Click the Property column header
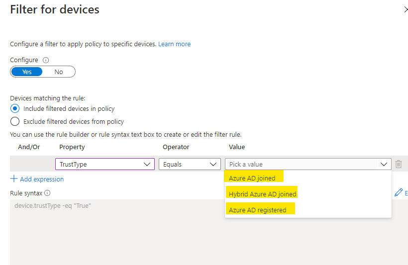Image resolution: width=408 pixels, height=265 pixels. pos(72,147)
